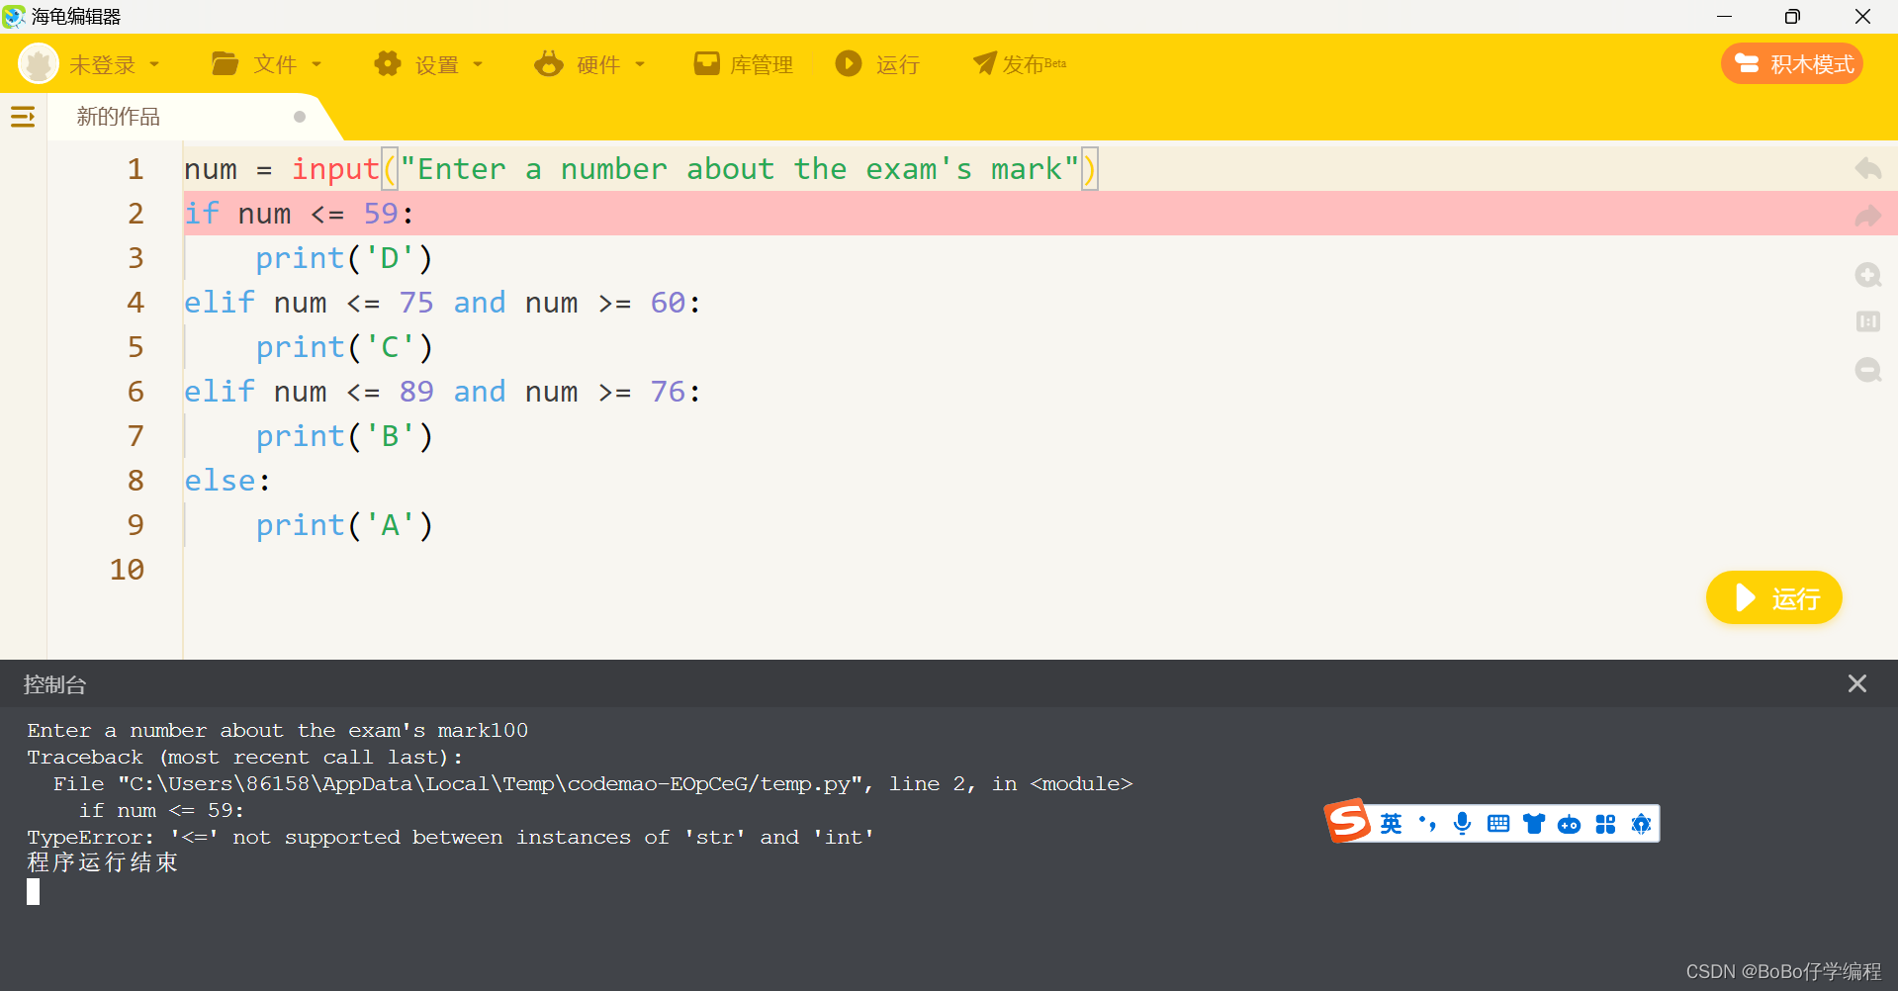
Task: Click Sogou microphone voice input icon
Action: click(x=1462, y=824)
